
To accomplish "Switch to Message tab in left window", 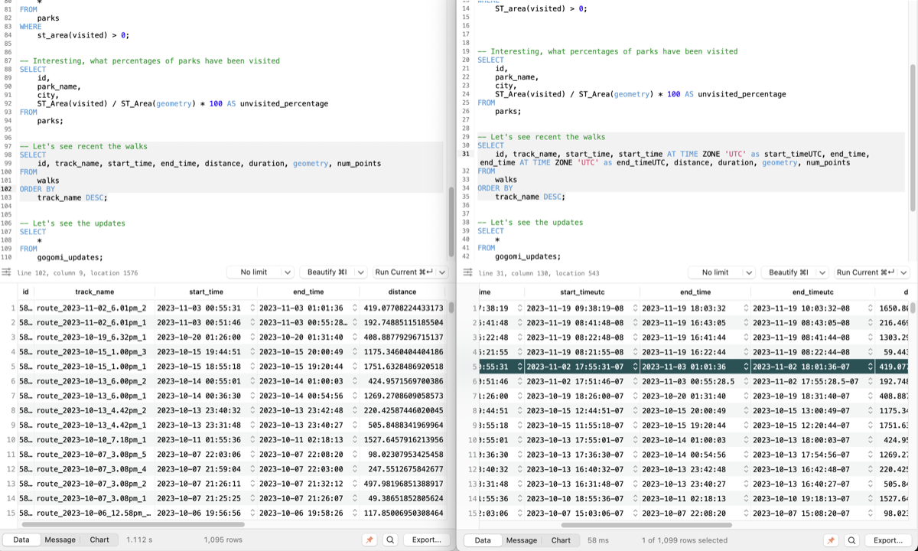I will (x=60, y=540).
